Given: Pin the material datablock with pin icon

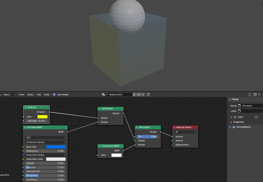Looking at the screenshot, I should [148, 95].
